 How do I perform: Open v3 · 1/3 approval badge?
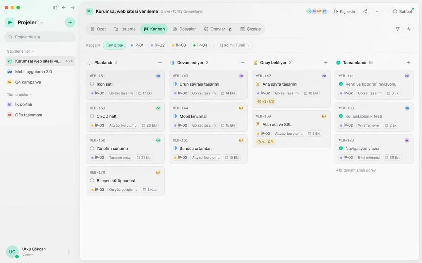(266, 101)
